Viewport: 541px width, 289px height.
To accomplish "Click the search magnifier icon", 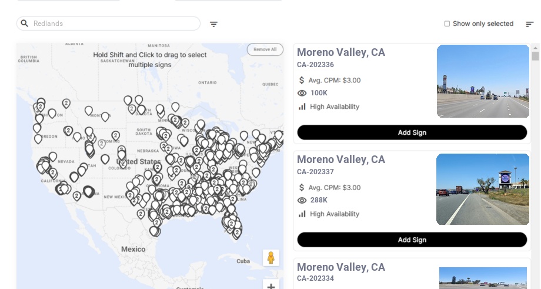I will click(25, 24).
